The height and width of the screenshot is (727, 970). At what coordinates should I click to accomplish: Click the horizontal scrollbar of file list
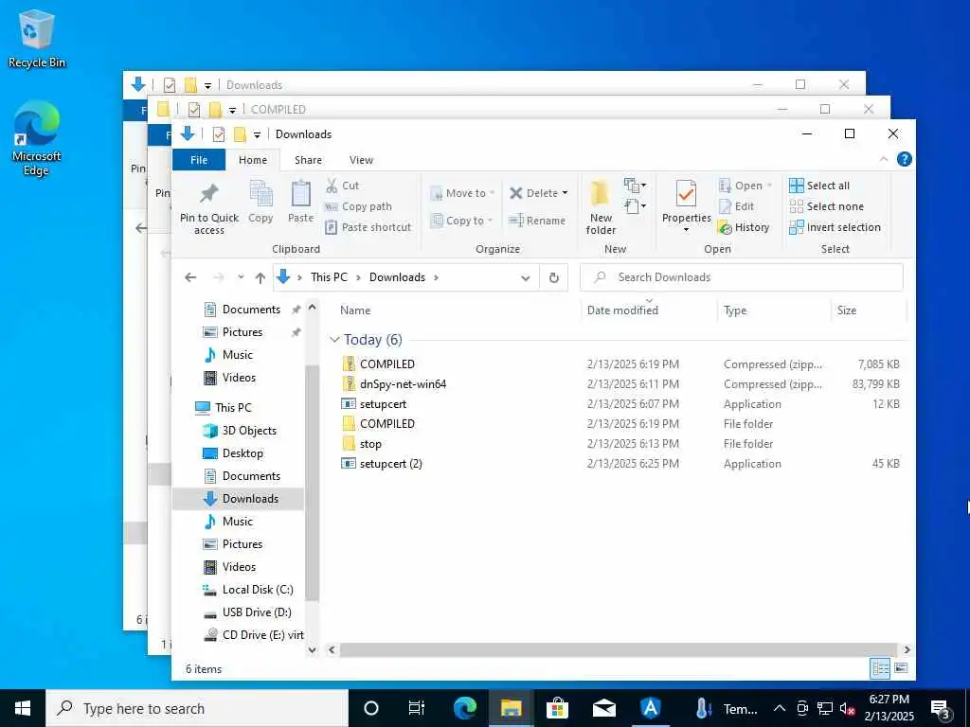coord(618,649)
